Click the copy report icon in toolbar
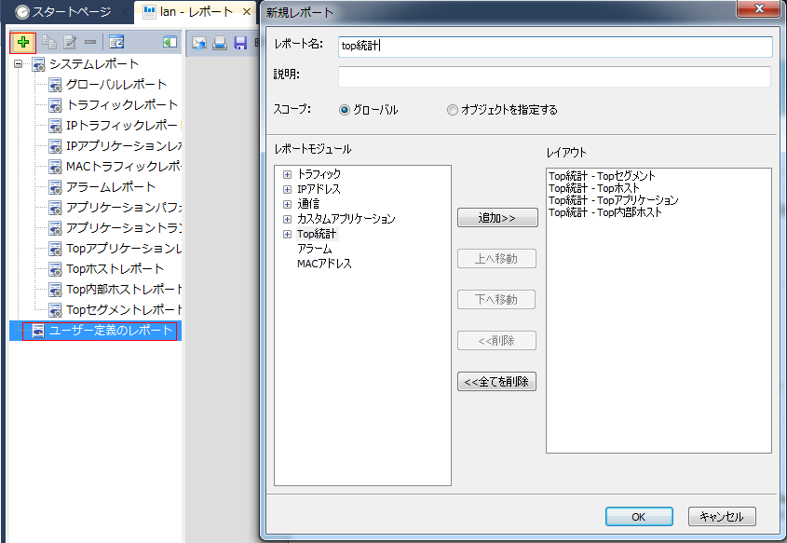 (x=49, y=42)
